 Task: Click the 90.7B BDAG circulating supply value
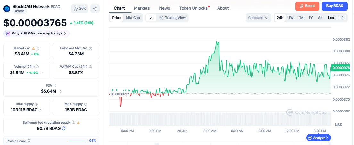pos(49,129)
